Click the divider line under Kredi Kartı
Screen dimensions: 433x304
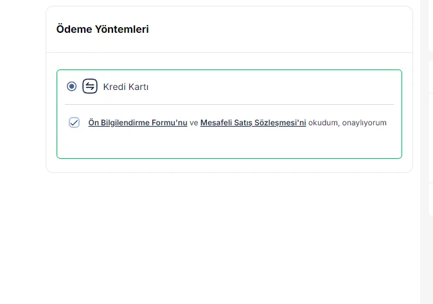tap(229, 104)
